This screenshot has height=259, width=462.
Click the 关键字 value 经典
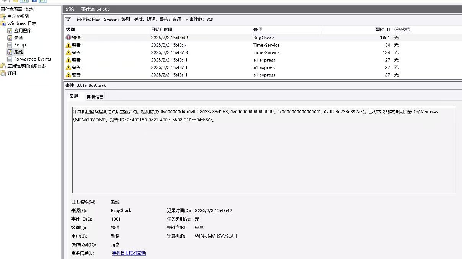point(199,228)
